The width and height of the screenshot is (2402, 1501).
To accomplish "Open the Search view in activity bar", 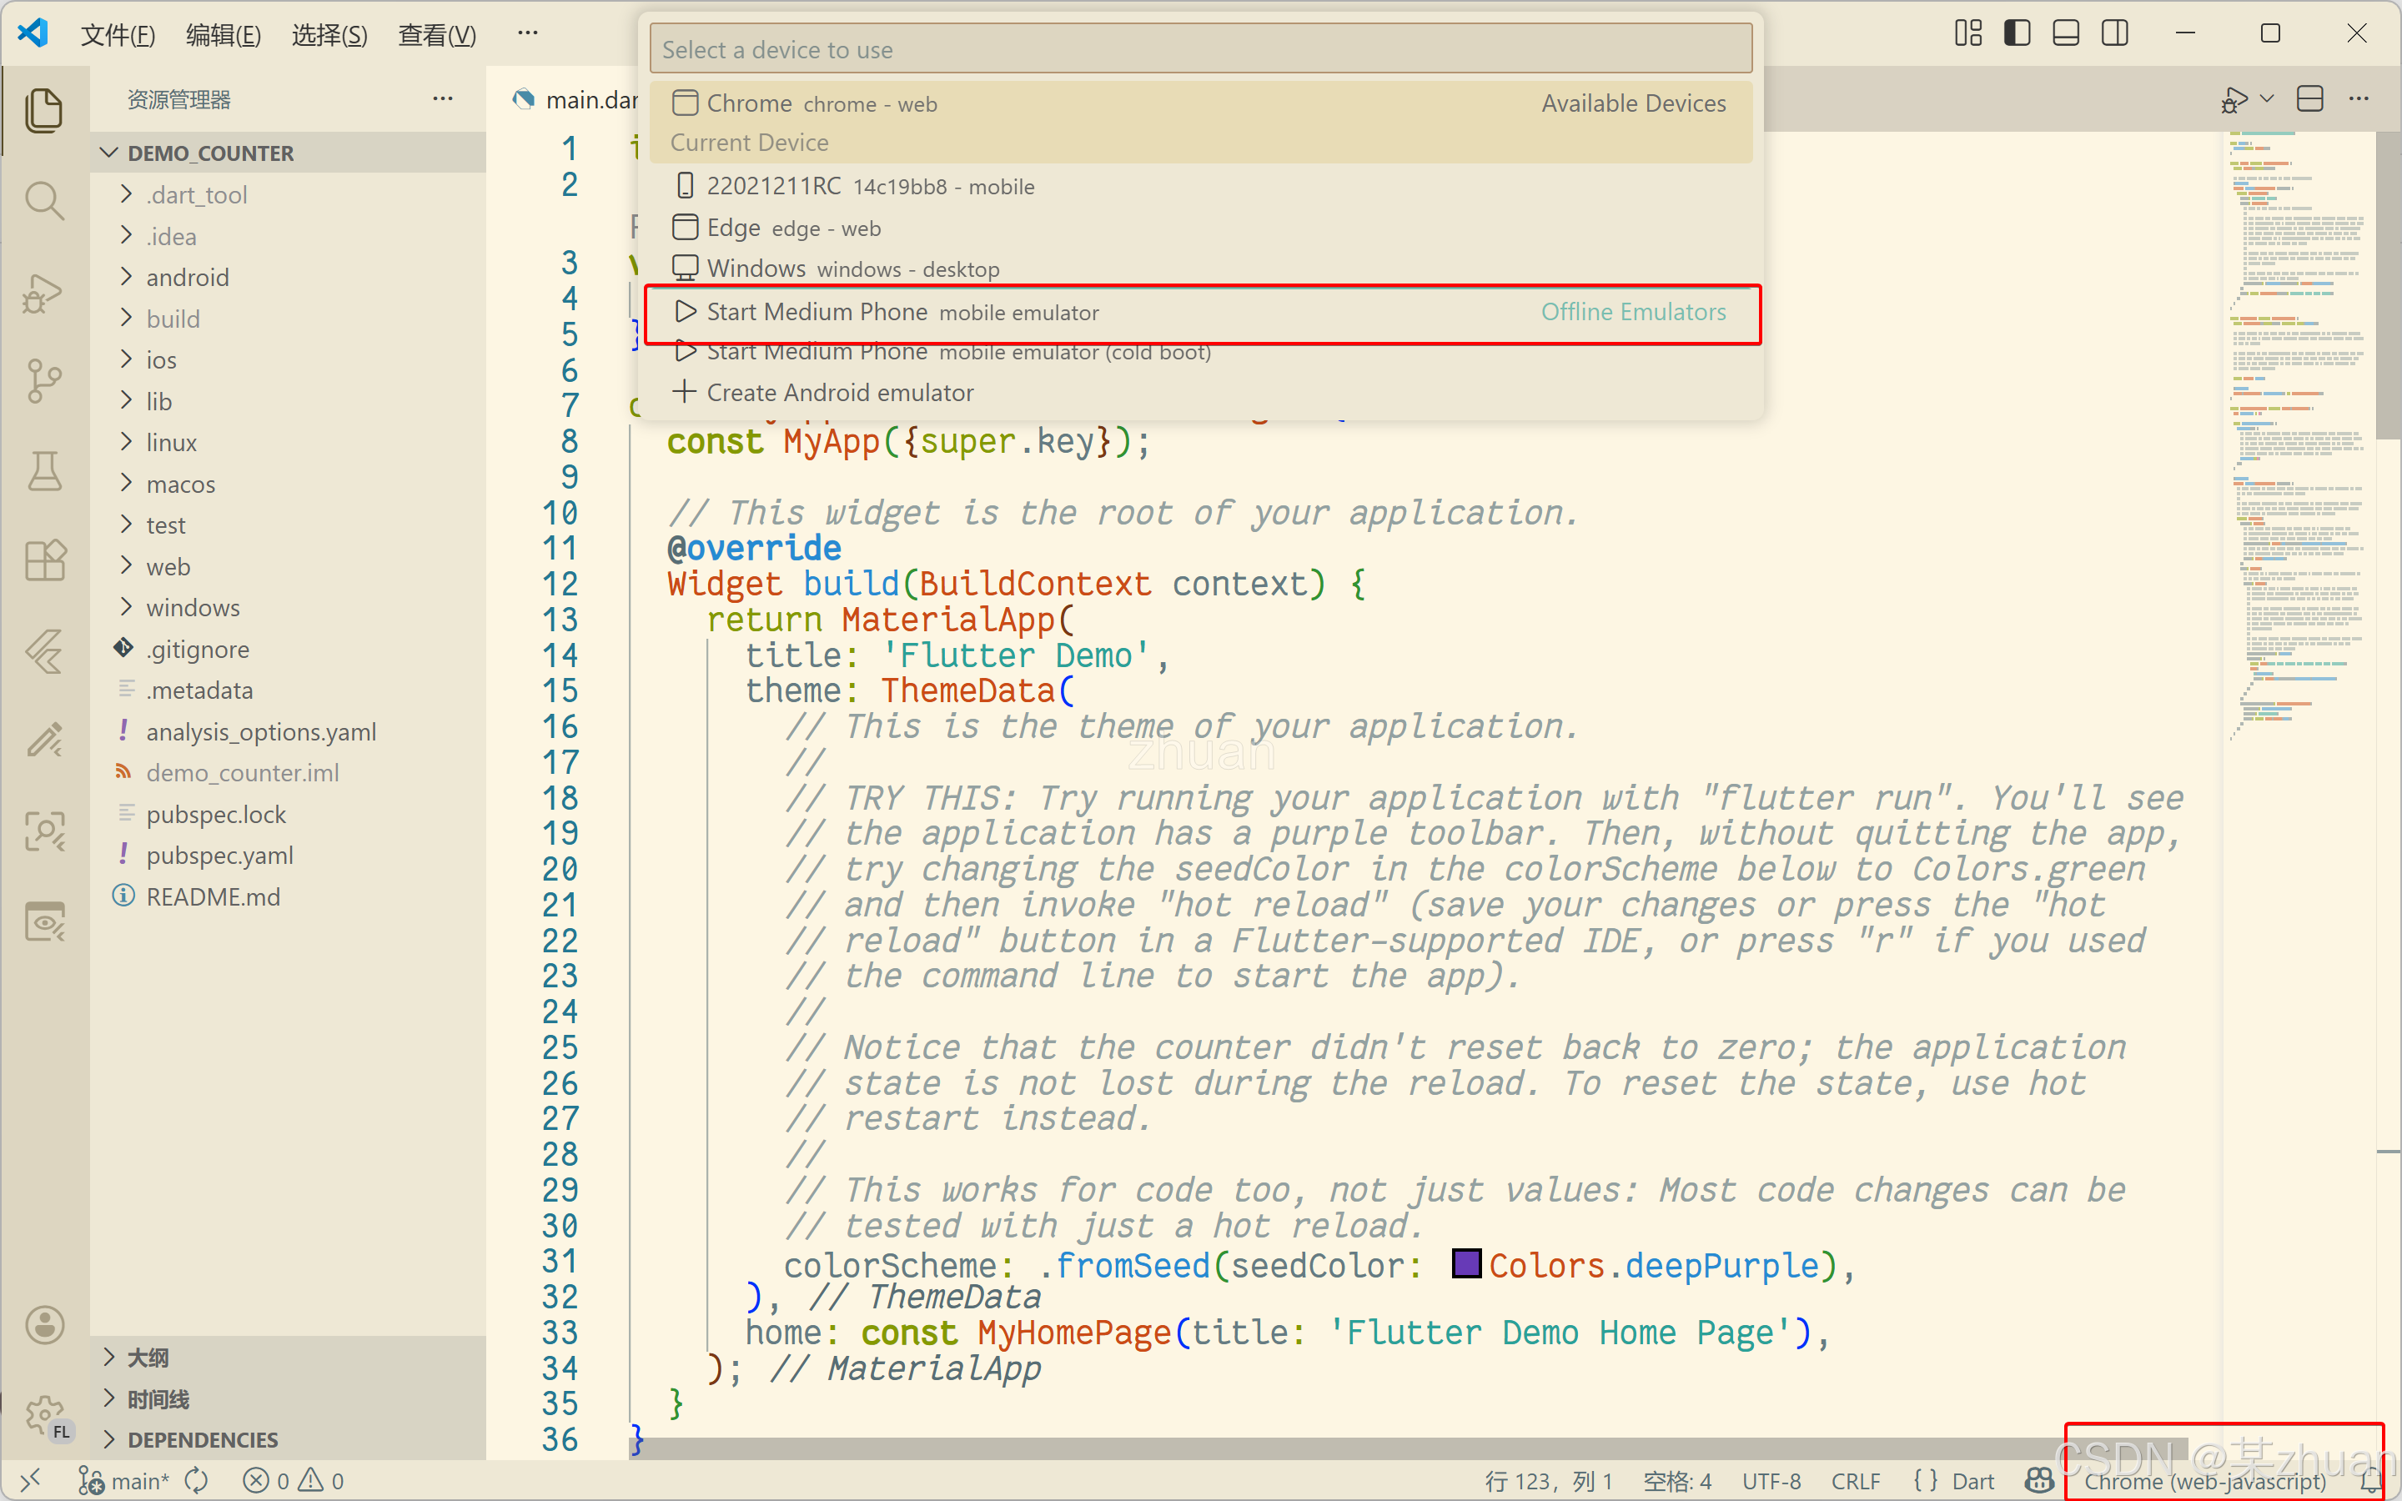I will point(43,200).
